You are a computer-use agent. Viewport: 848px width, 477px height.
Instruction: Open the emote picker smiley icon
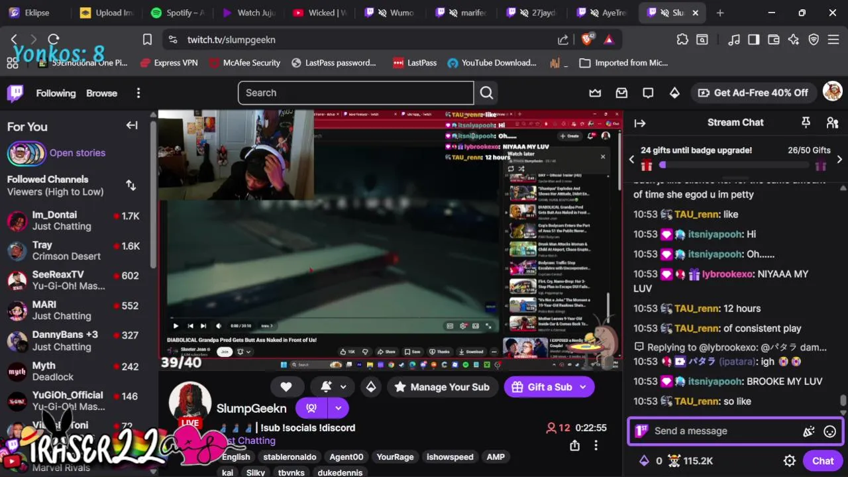tap(829, 431)
